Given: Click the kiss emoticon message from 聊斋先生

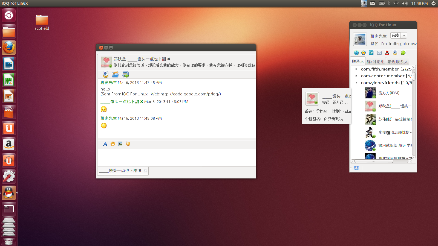Looking at the screenshot, I should click(x=104, y=125).
